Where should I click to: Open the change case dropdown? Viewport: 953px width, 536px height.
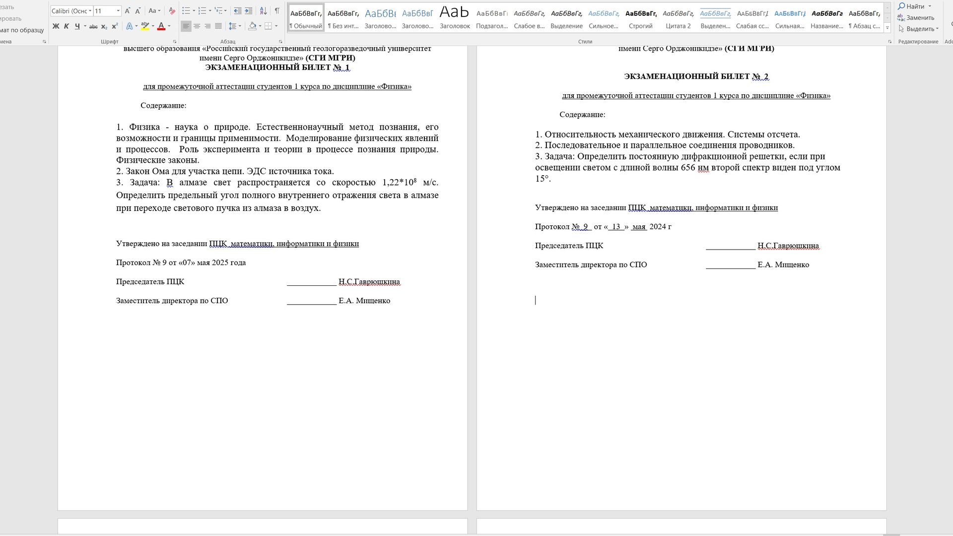tap(154, 11)
